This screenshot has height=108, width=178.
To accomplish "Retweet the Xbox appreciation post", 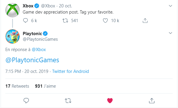I will (65, 21).
